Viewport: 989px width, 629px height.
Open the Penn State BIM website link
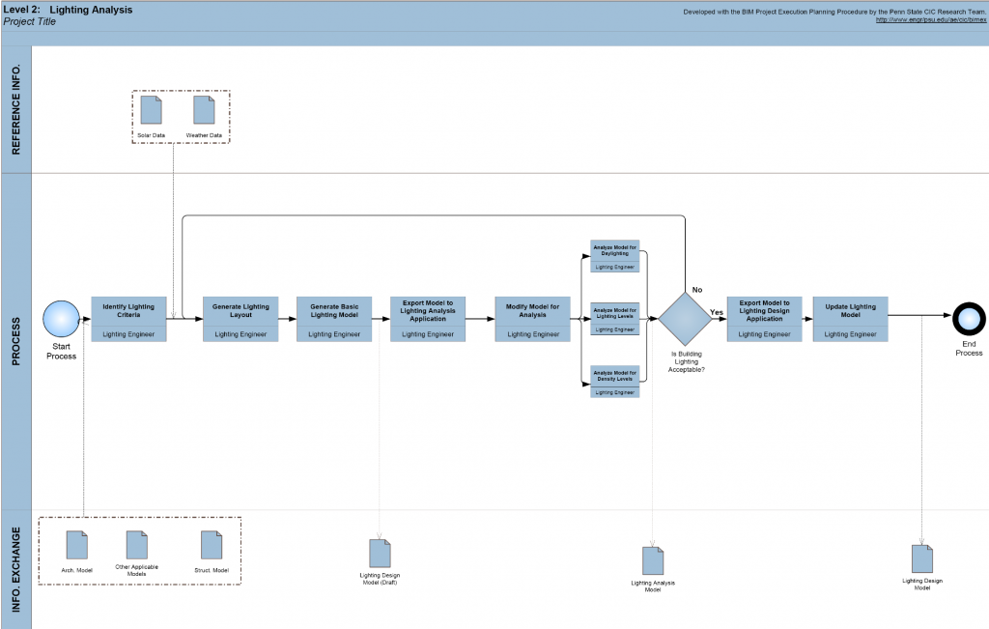tap(930, 20)
